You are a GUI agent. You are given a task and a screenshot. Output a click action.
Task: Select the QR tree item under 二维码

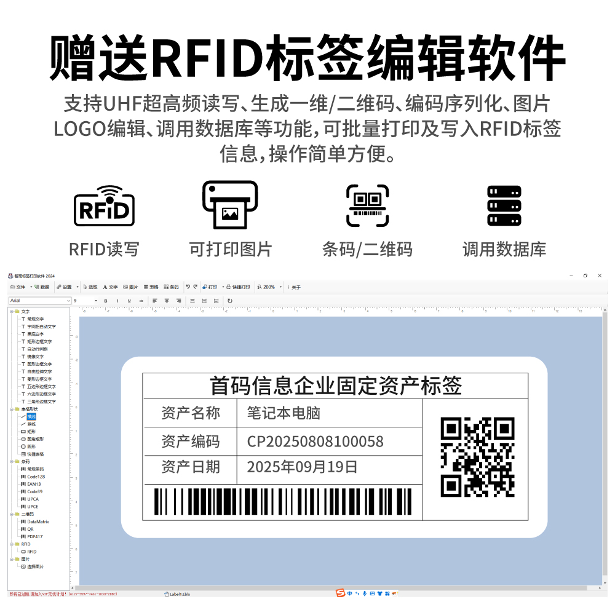tap(31, 530)
